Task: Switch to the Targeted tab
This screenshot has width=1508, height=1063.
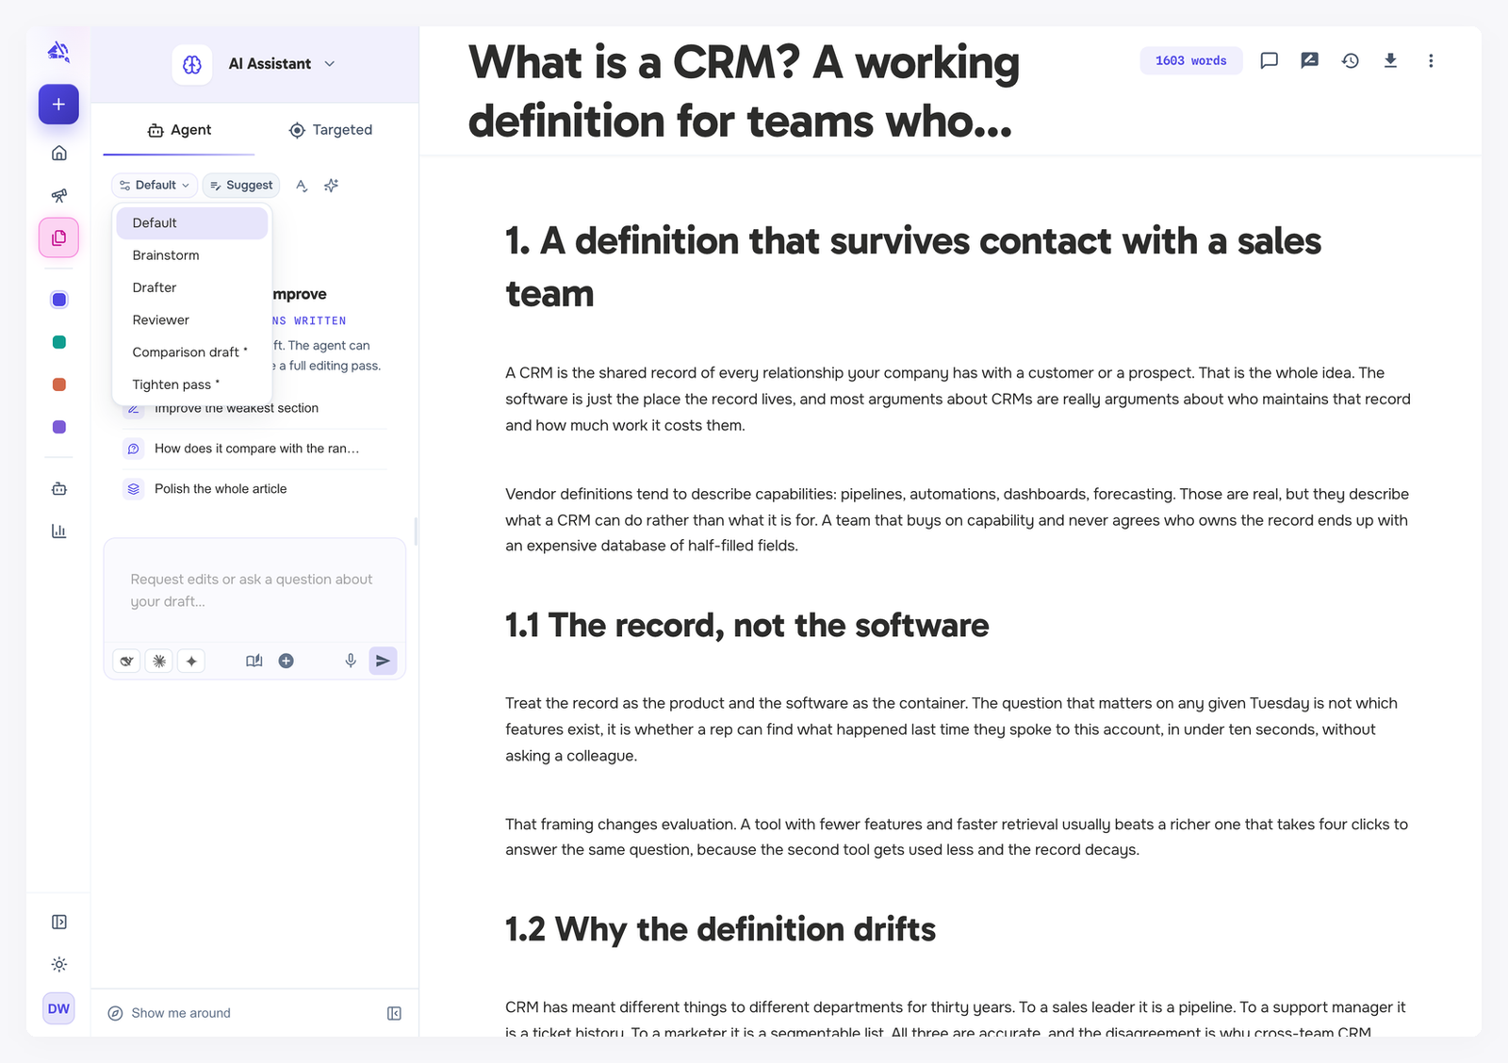Action: point(331,130)
